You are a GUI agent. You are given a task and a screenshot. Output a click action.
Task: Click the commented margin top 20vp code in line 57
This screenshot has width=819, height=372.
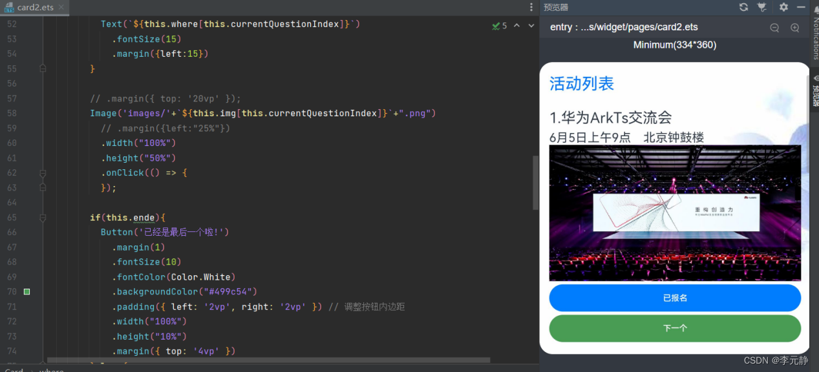click(165, 99)
